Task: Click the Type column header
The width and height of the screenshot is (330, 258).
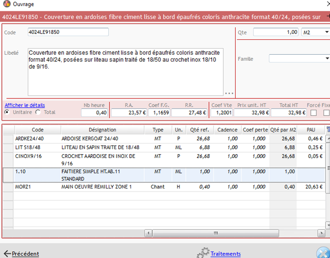Action: (158, 130)
